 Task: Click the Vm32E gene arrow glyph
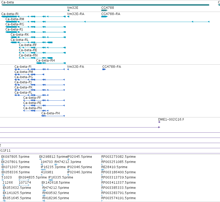[68, 10]
